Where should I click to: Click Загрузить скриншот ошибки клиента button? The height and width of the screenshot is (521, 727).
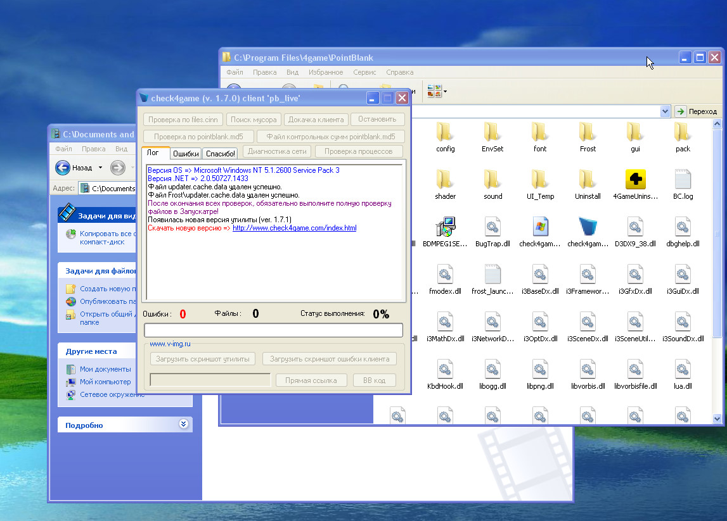point(329,359)
